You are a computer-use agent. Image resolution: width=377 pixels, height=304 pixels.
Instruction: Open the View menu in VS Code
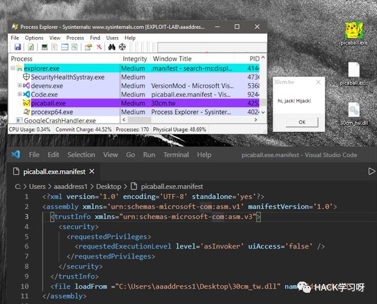tap(110, 154)
